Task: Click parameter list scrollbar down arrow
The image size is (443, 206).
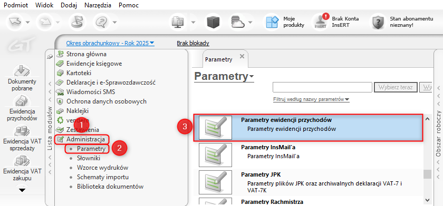Action: (428, 200)
